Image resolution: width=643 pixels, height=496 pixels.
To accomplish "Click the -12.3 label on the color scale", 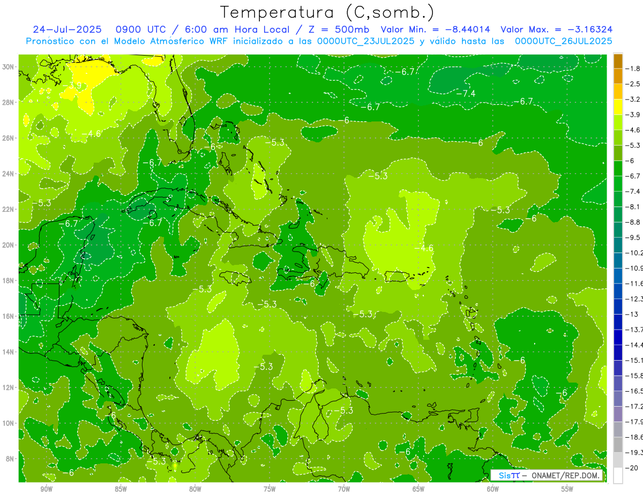I will tap(634, 299).
